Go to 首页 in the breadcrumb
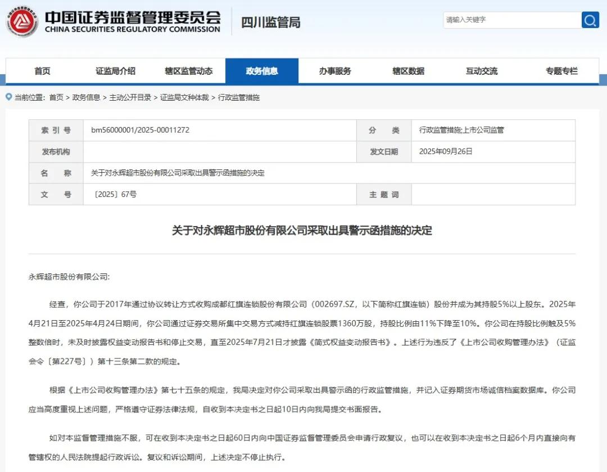607x472 pixels. click(x=56, y=97)
